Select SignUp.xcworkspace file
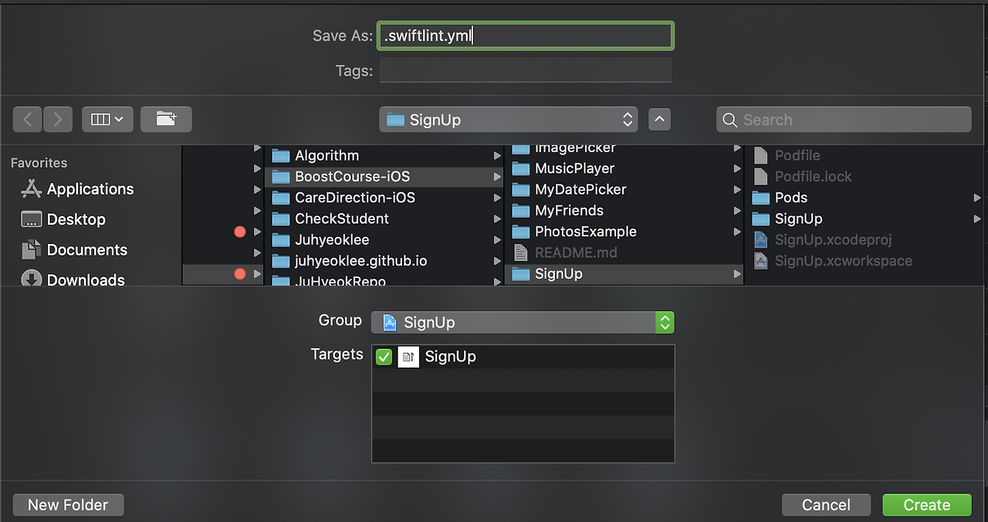988x522 pixels. pyautogui.click(x=832, y=261)
